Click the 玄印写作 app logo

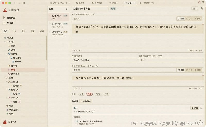coord(5,10)
